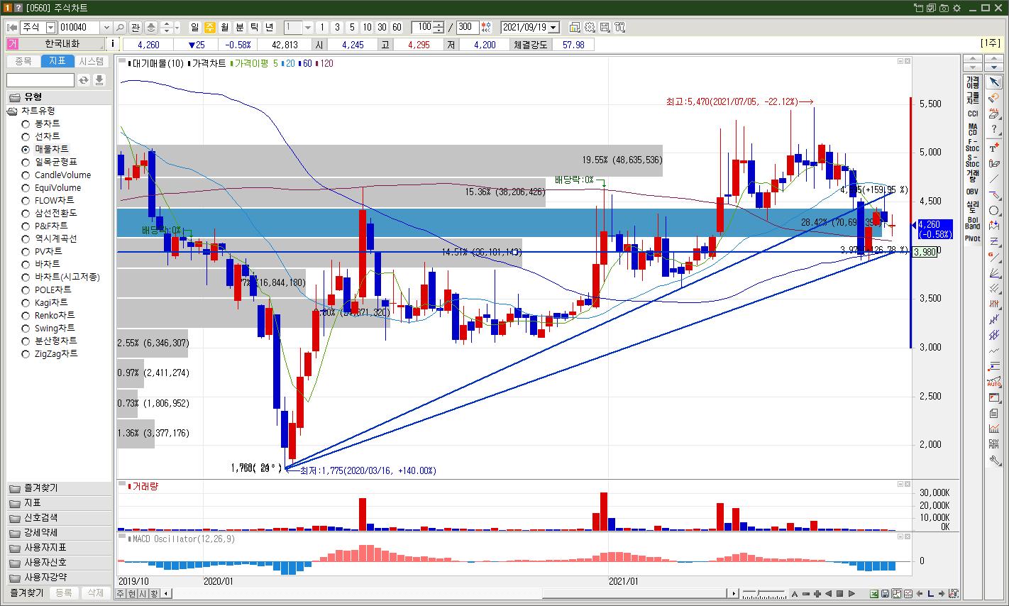1009x606 pixels.
Task: Switch to the 종목 tab
Action: pos(23,62)
